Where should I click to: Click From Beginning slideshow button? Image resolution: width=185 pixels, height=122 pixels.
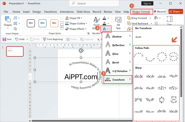53,39
